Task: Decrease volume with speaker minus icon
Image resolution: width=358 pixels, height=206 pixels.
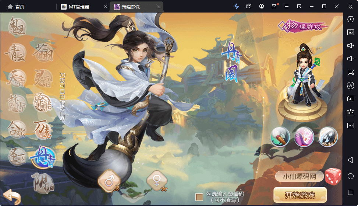Action: 351,59
